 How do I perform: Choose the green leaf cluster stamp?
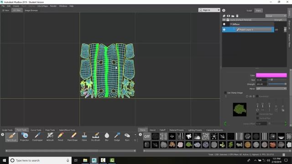click(x=188, y=145)
